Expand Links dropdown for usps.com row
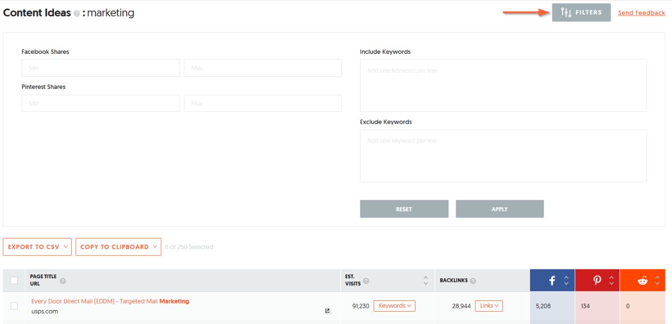This screenshot has height=324, width=672. click(489, 306)
